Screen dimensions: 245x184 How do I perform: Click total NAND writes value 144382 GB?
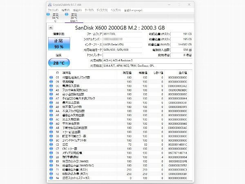point(181,45)
